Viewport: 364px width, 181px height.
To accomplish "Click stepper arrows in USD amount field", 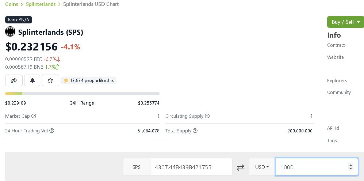I will pyautogui.click(x=350, y=167).
